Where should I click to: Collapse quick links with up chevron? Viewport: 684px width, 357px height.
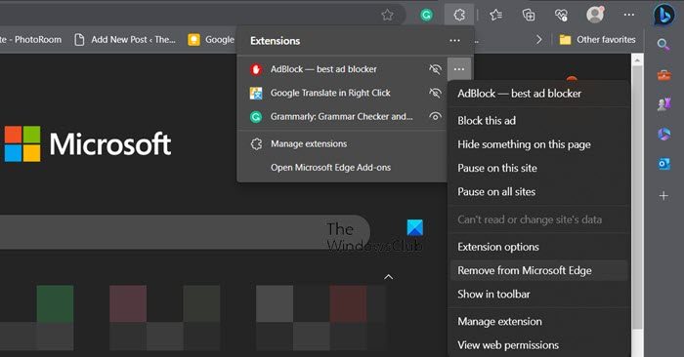click(388, 277)
